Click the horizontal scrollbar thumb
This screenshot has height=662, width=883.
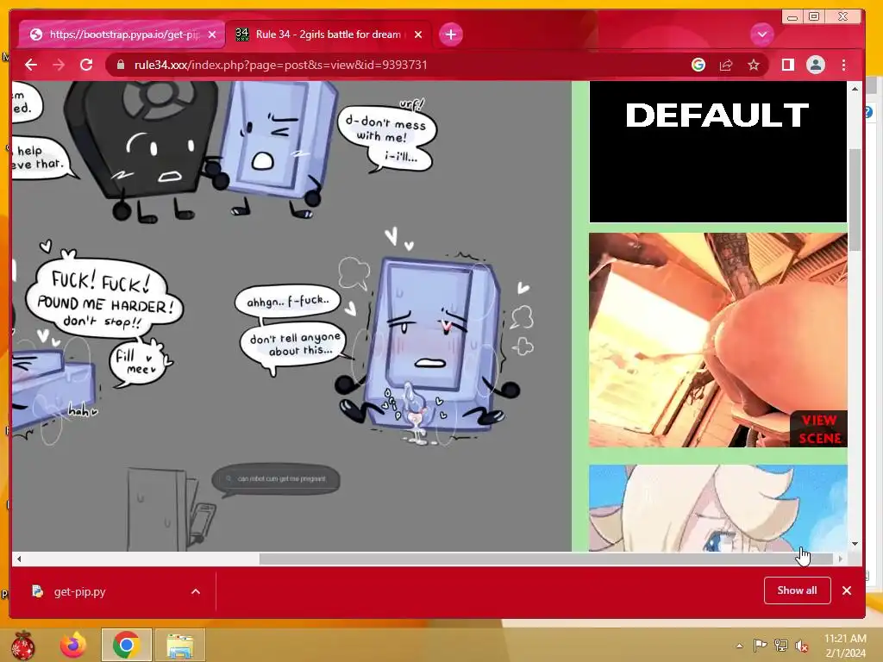(x=545, y=559)
